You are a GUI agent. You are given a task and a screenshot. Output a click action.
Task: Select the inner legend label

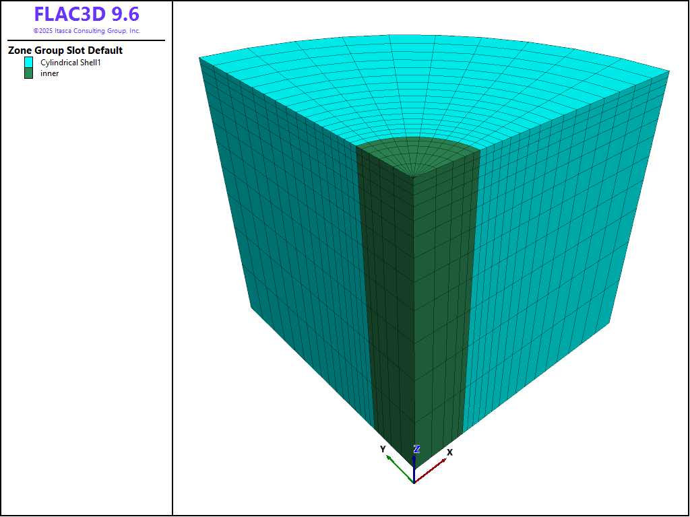[x=50, y=73]
